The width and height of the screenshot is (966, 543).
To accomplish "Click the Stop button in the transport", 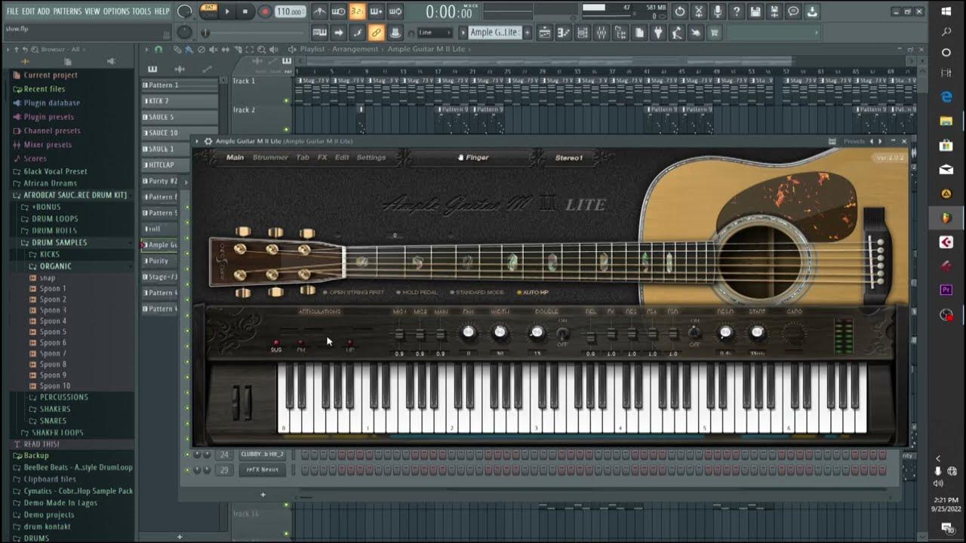I will point(245,11).
